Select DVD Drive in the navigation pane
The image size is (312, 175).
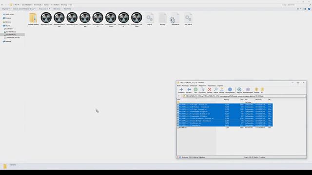[10, 29]
